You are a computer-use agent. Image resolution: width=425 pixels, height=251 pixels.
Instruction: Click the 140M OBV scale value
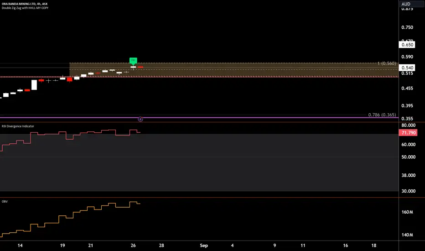[407, 235]
